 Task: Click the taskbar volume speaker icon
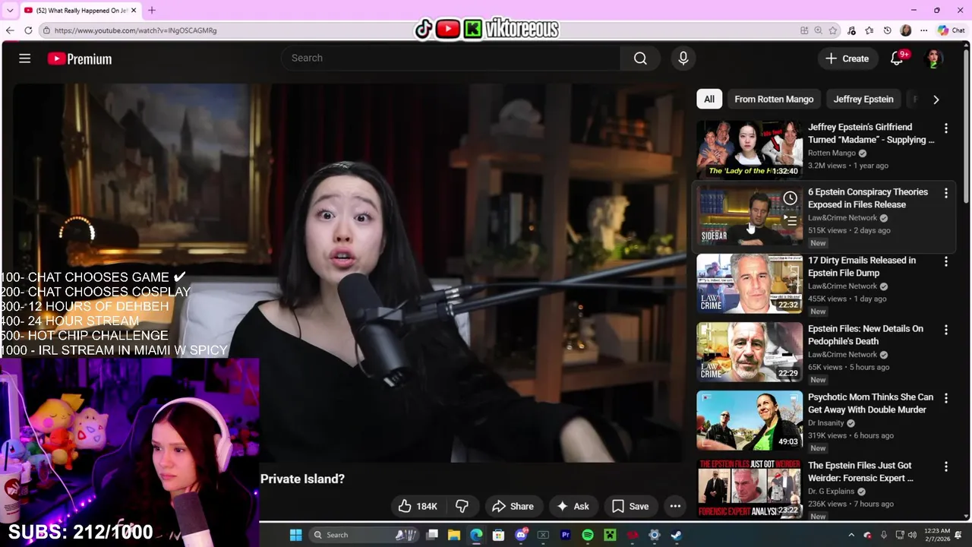pos(913,535)
